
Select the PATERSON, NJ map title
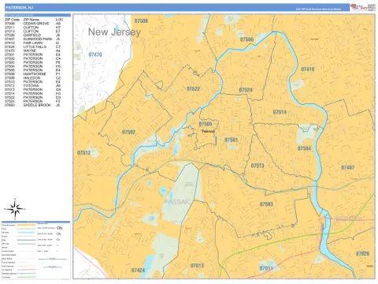click(x=20, y=7)
